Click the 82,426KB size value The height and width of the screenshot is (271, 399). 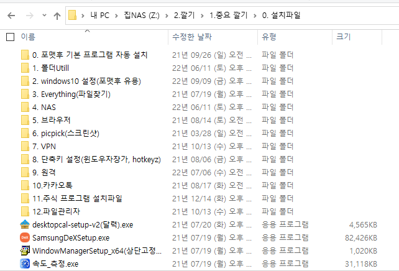coord(361,237)
